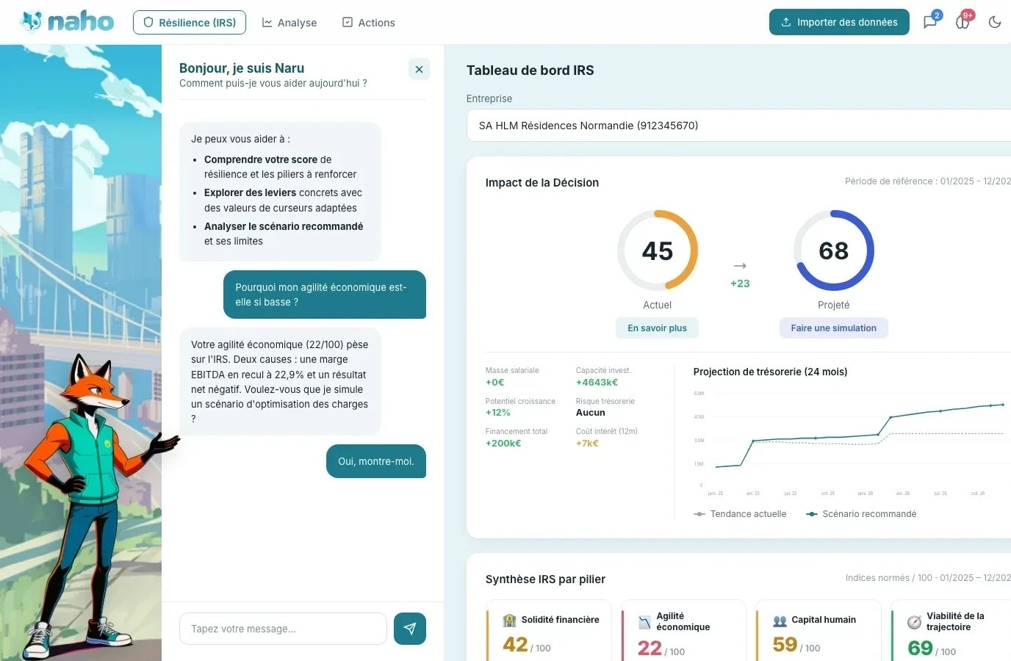Click the Synthèse IRS par pilier heading
The width and height of the screenshot is (1011, 661).
coord(545,579)
